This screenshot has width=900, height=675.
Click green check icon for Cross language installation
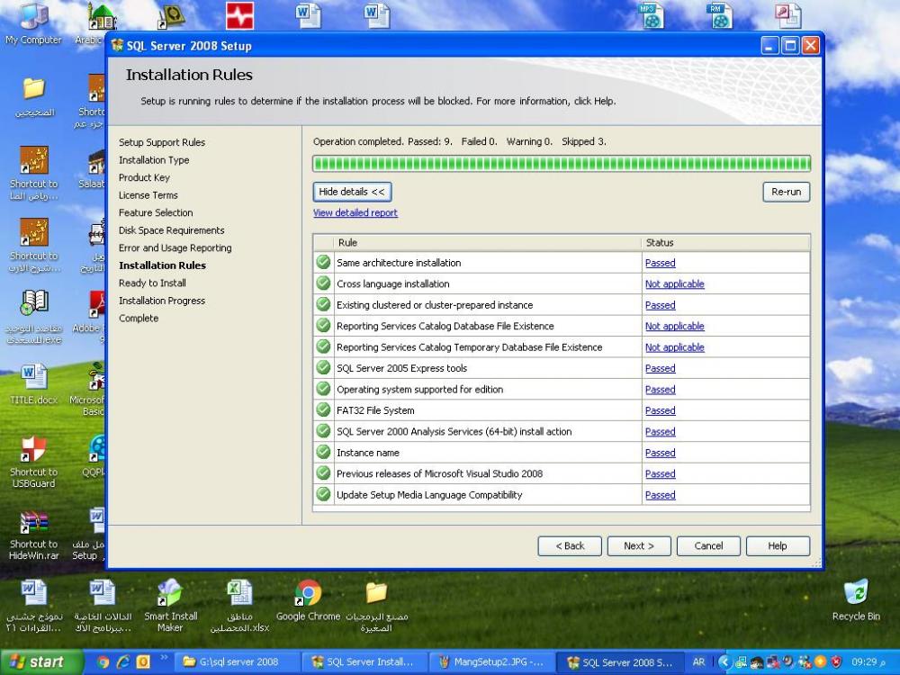click(x=324, y=283)
